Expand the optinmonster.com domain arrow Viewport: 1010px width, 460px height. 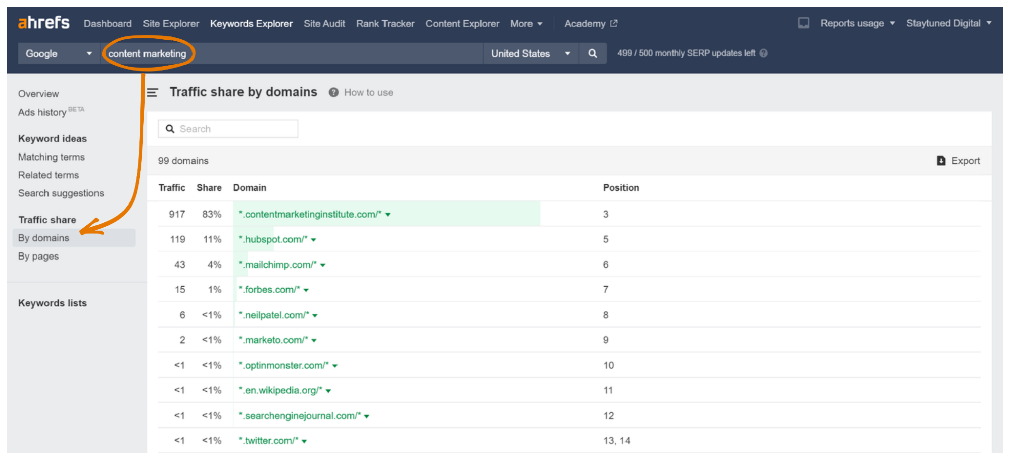334,366
